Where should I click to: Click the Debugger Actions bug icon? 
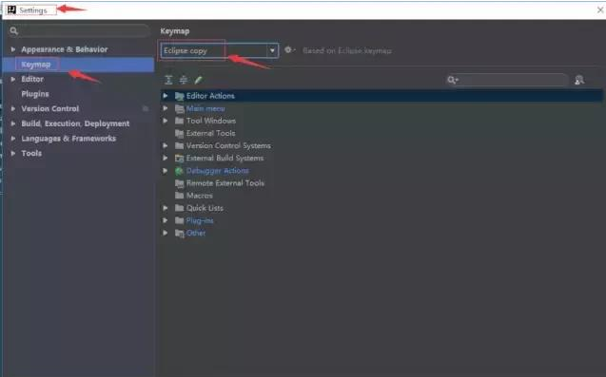pos(179,171)
